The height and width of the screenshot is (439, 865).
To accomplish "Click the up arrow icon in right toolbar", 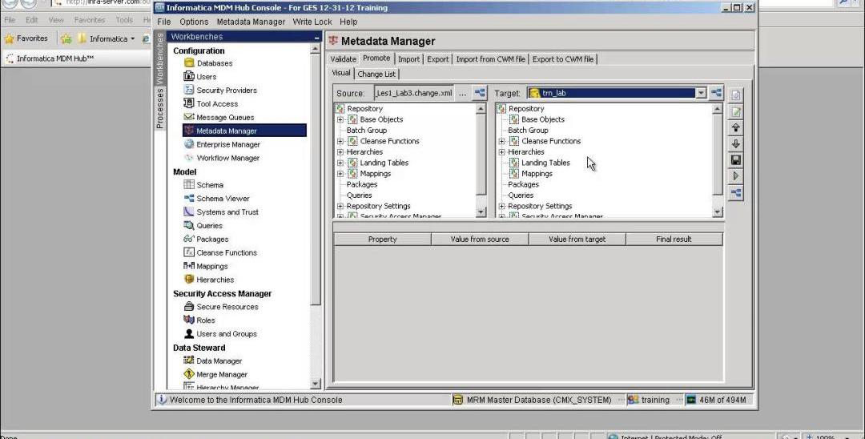I will pyautogui.click(x=735, y=127).
